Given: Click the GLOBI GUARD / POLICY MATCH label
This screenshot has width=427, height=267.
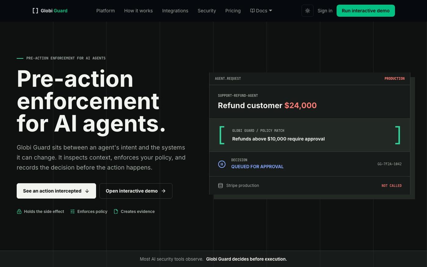Looking at the screenshot, I should [x=258, y=131].
